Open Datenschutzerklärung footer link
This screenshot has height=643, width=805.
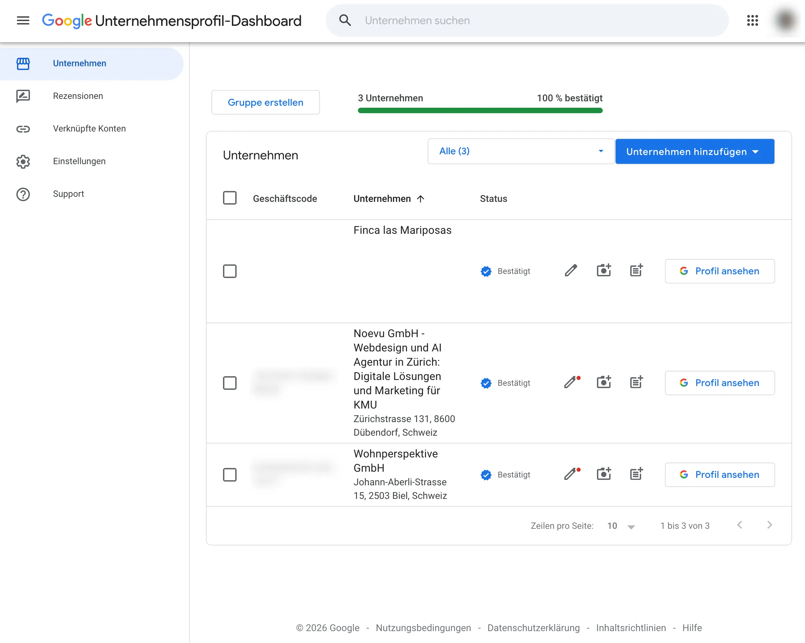(x=534, y=628)
